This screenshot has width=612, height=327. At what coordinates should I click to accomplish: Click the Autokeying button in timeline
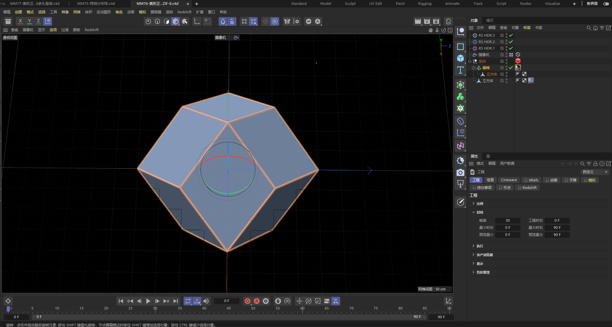pos(257,301)
